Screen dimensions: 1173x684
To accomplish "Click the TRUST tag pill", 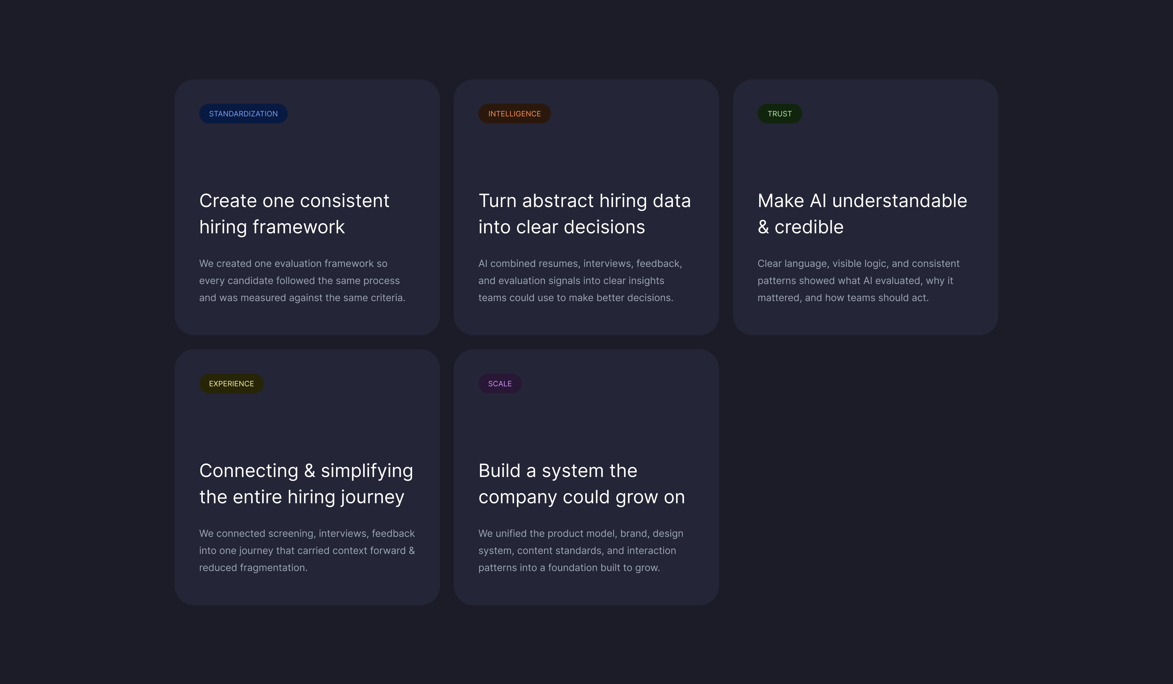I will coord(779,114).
